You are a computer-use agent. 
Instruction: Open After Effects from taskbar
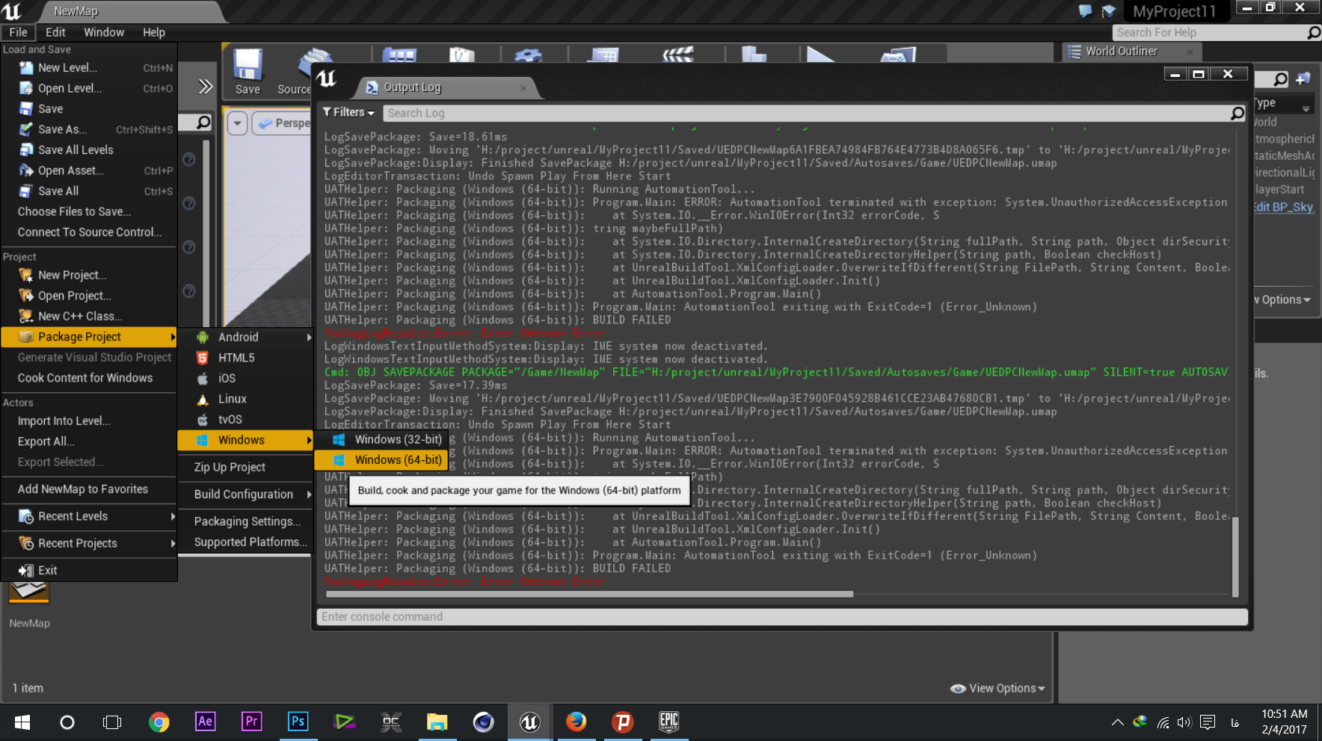[x=205, y=722]
